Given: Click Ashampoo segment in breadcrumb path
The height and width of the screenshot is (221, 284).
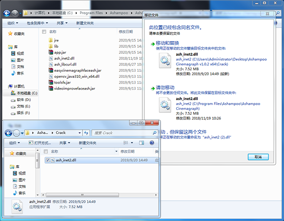Looking at the screenshot, I should (x=119, y=13).
